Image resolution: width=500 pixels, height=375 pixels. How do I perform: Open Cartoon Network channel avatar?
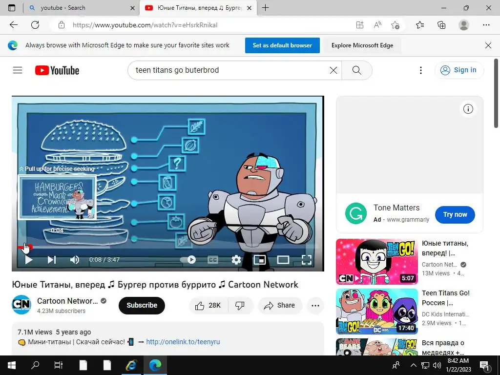coord(21,305)
